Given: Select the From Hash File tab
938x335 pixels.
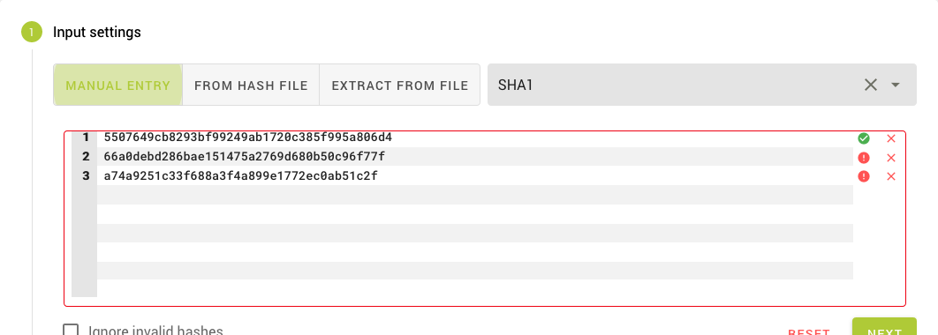Looking at the screenshot, I should pyautogui.click(x=251, y=85).
